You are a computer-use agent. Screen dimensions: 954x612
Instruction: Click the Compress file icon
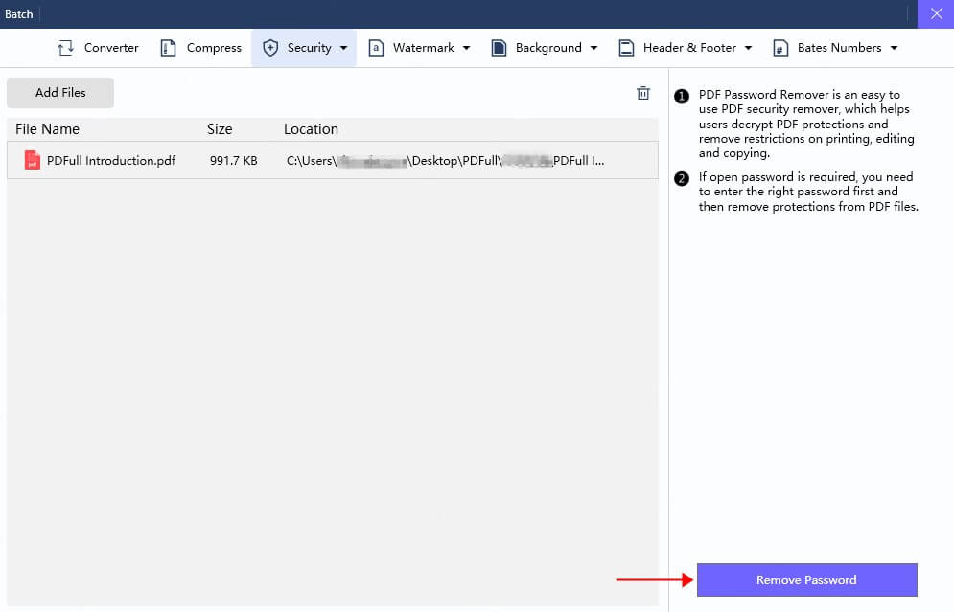pos(169,48)
